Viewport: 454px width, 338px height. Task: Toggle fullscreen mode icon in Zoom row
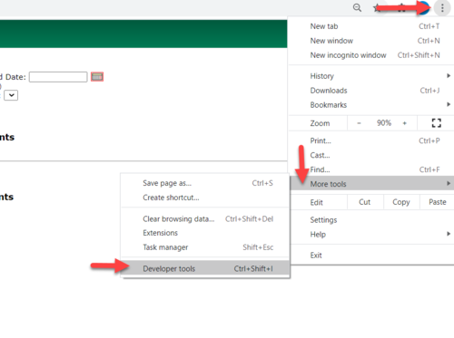(x=436, y=123)
